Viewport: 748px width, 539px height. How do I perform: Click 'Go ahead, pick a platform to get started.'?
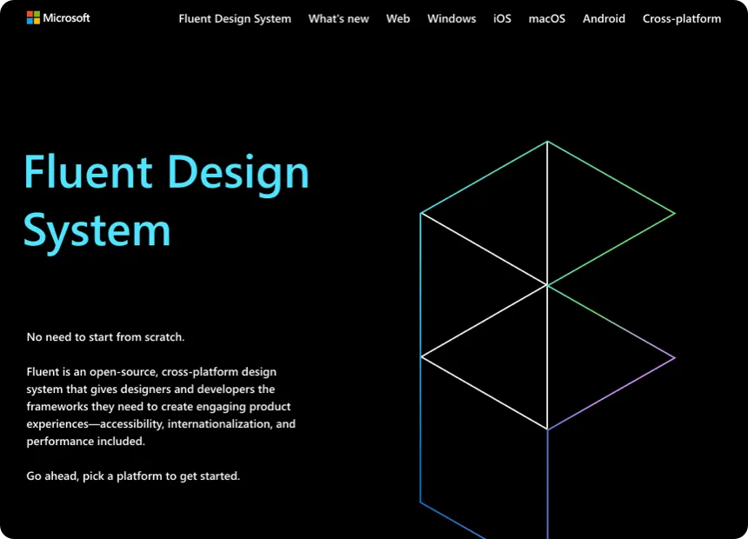(133, 476)
